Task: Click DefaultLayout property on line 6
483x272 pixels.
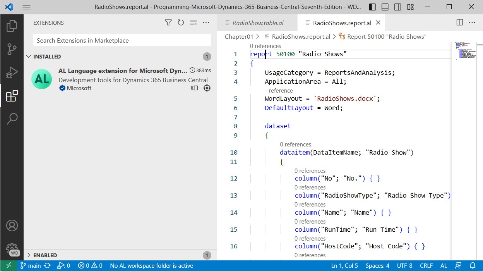Action: click(x=289, y=108)
